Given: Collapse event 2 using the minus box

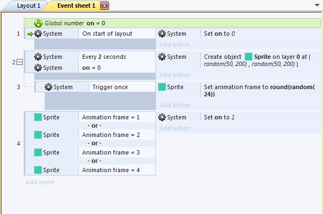Looking at the screenshot, I should 20,62.
